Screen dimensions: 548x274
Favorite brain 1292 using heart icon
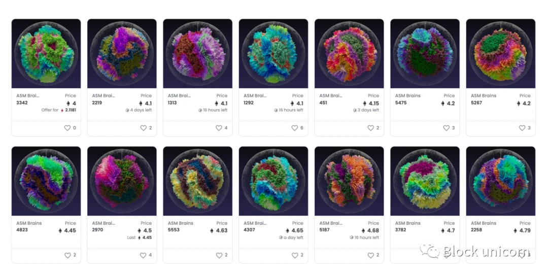click(x=295, y=128)
